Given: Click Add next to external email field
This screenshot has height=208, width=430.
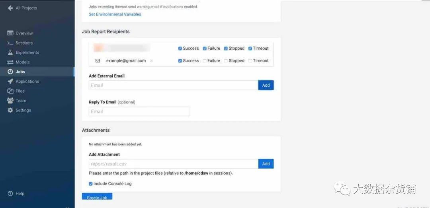Looking at the screenshot, I should coord(266,85).
